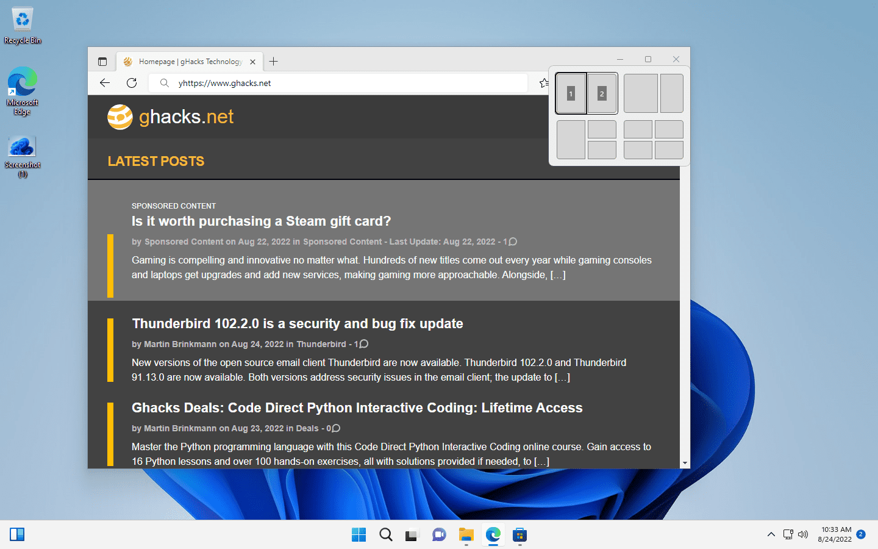Navigate back using the arrow

pos(104,83)
